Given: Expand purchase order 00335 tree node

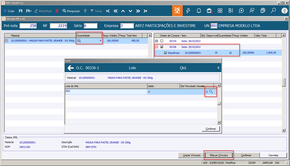Looking at the screenshot, I should [x=157, y=41].
